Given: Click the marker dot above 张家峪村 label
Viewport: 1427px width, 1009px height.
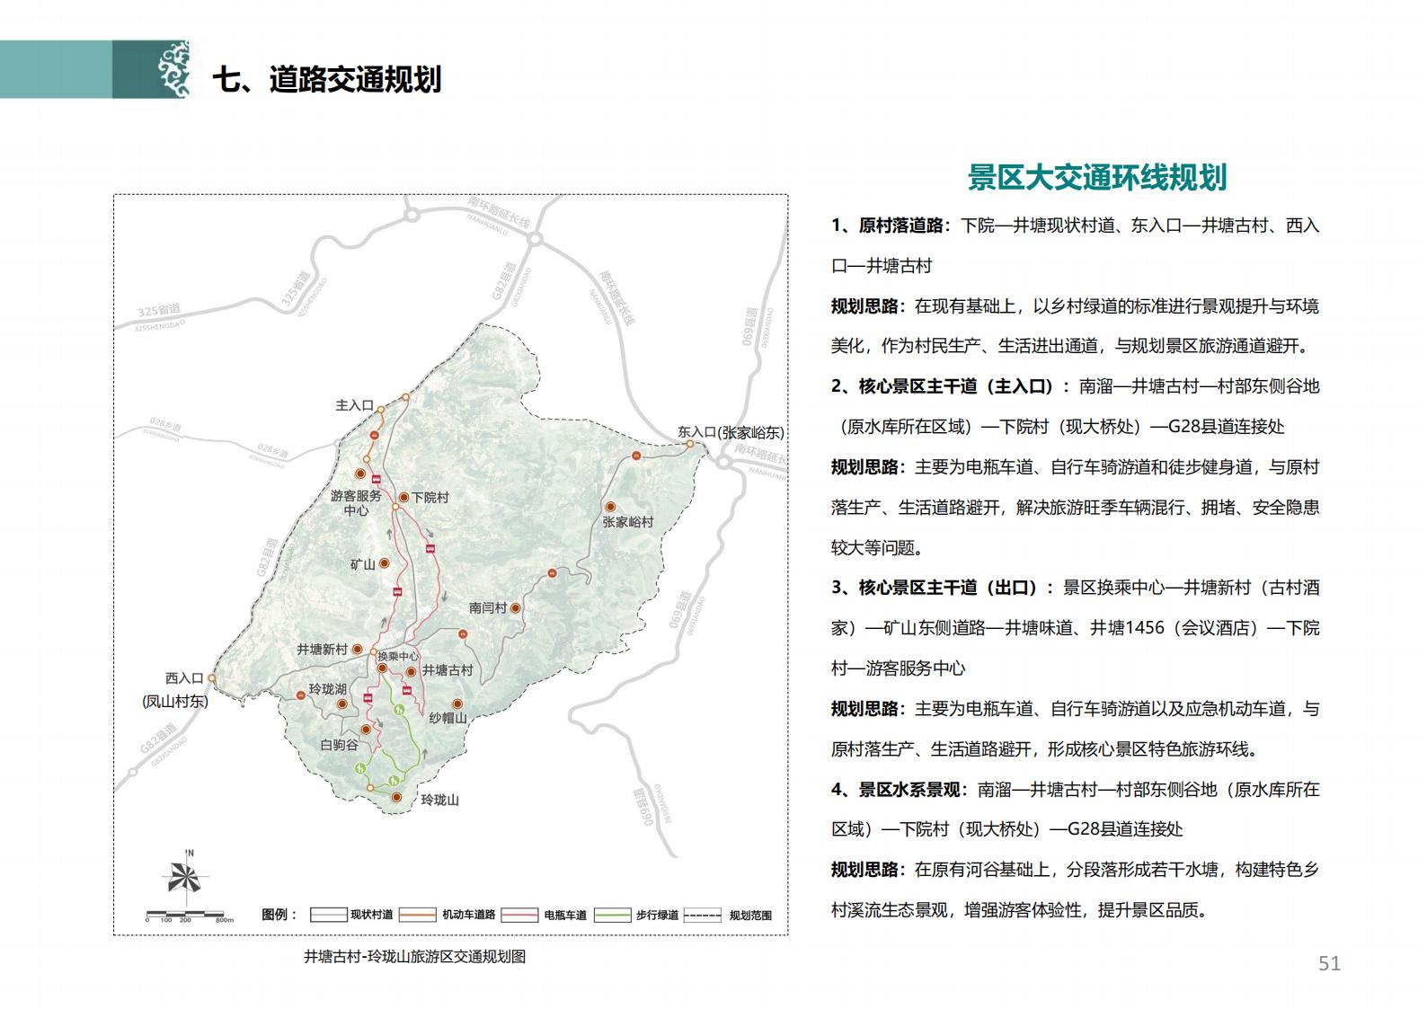Looking at the screenshot, I should 611,508.
